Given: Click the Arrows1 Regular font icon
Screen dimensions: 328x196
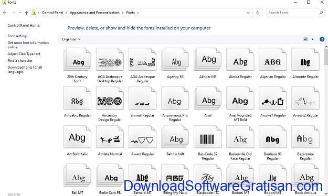Looking at the screenshot, I should click(272, 98).
